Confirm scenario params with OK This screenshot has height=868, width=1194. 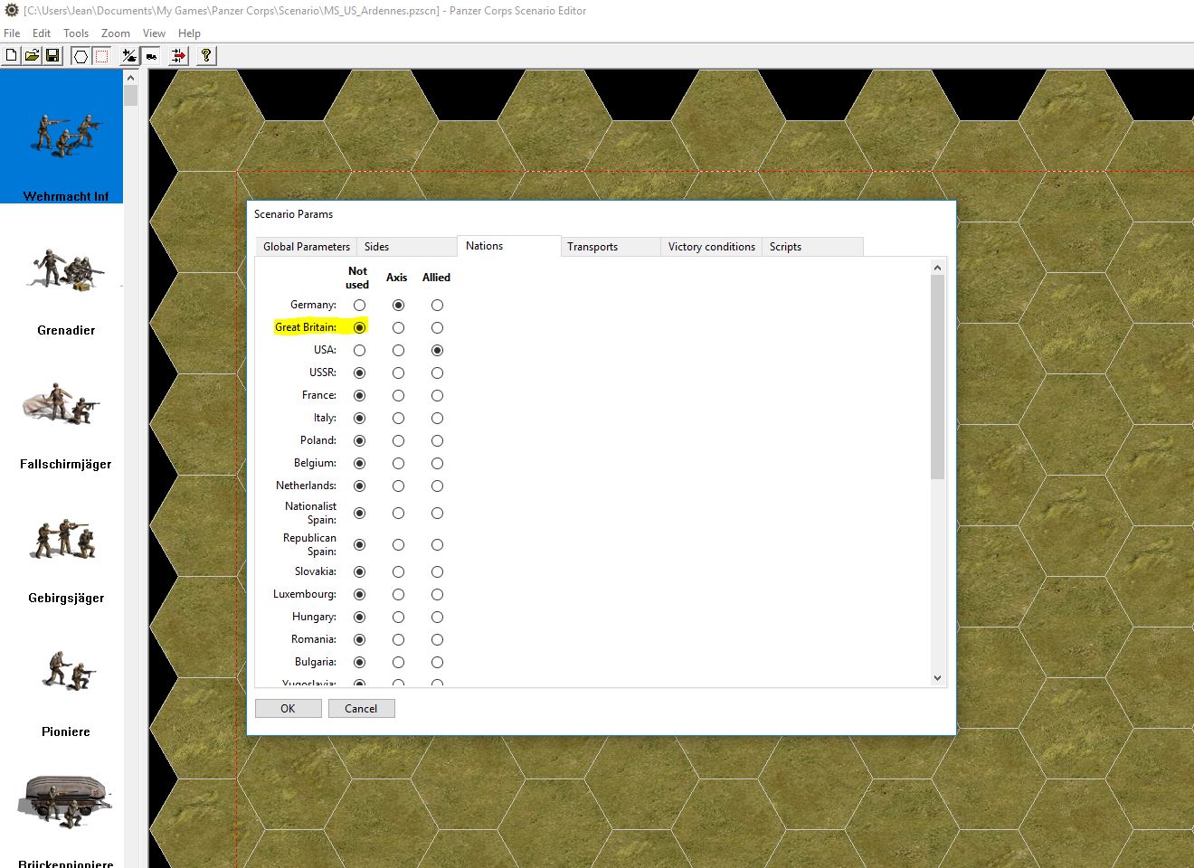click(x=288, y=709)
